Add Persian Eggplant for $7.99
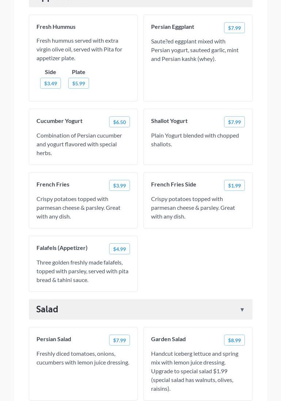Image resolution: width=281 pixels, height=401 pixels. click(x=234, y=28)
